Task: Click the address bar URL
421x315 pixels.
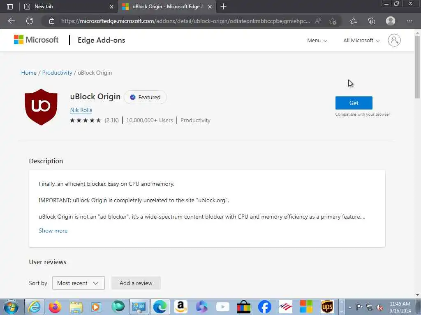Action: [185, 21]
